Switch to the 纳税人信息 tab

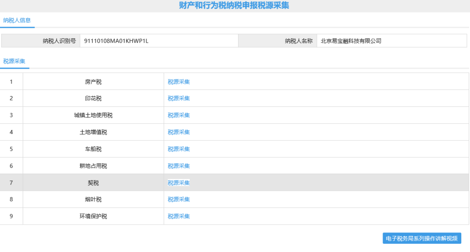(17, 20)
